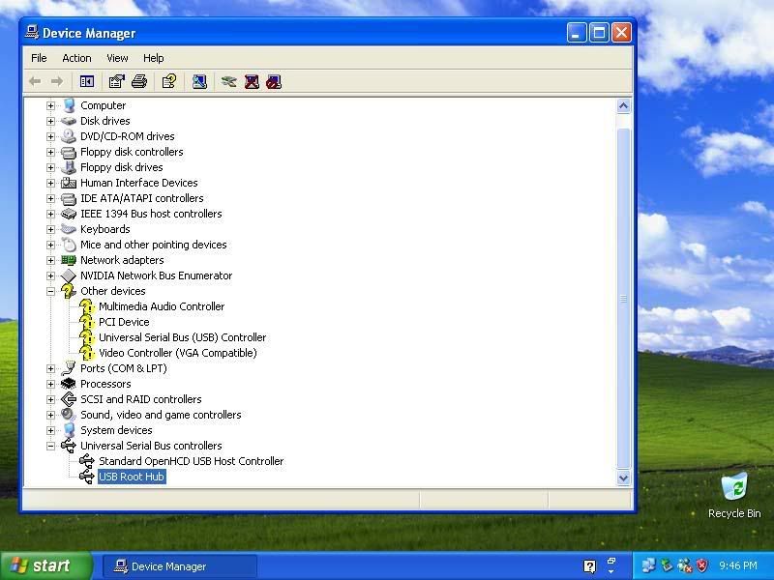Click the Show/Hide Console Tree toolbar icon

click(x=87, y=82)
